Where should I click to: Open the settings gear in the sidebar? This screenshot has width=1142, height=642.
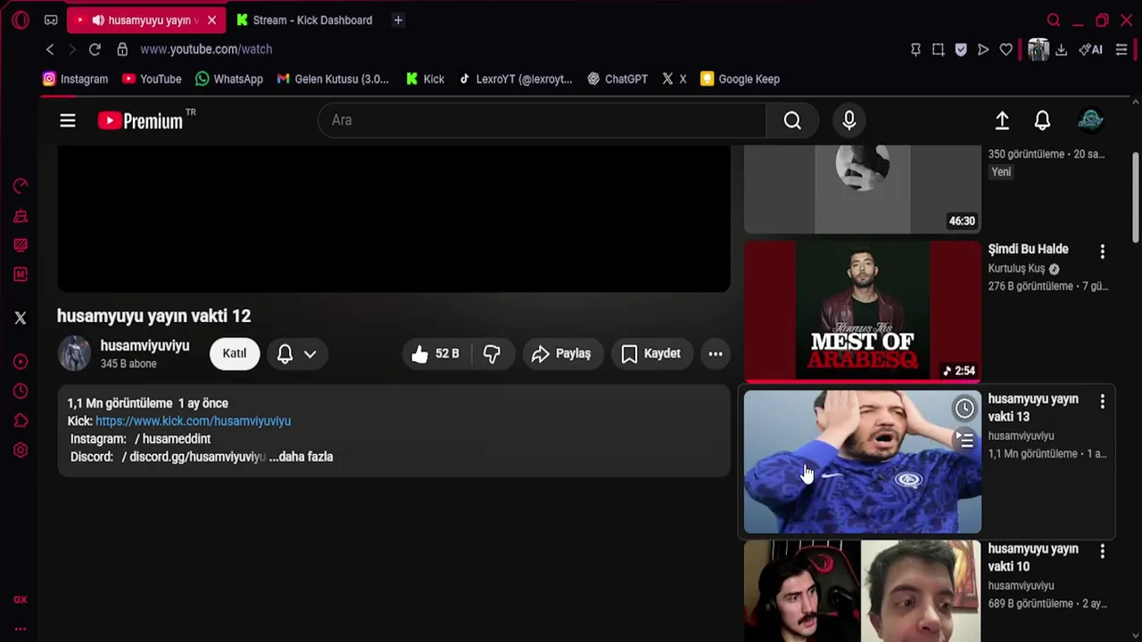21,450
